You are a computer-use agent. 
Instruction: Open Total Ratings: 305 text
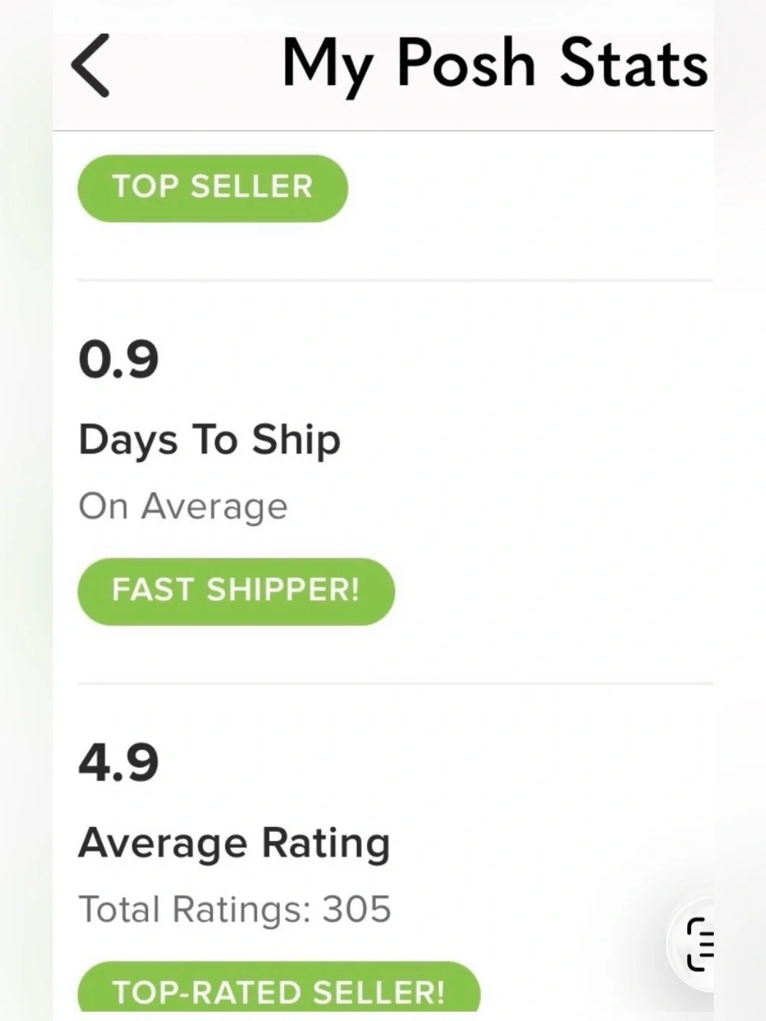[235, 909]
